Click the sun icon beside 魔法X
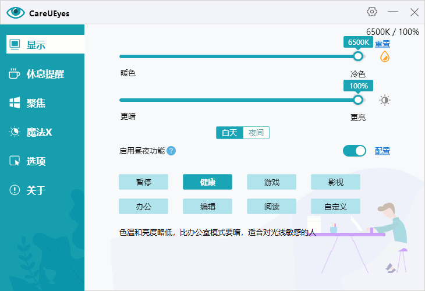The height and width of the screenshot is (291, 425). tap(15, 132)
